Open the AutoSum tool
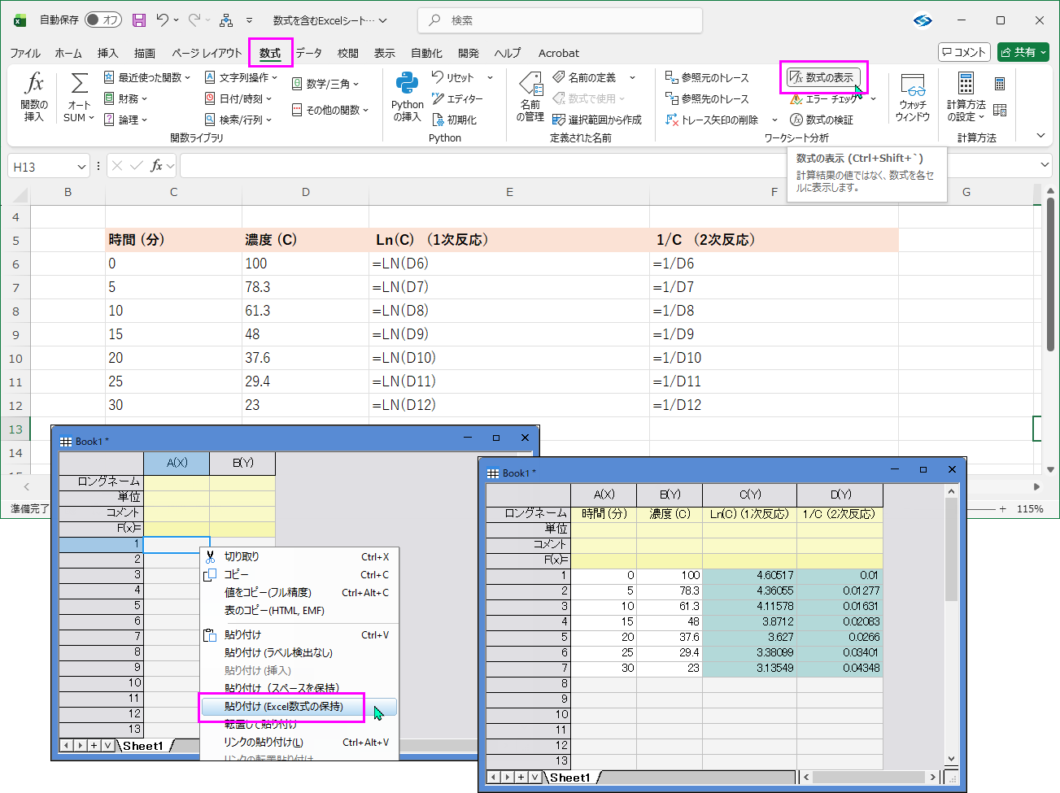 (x=79, y=96)
